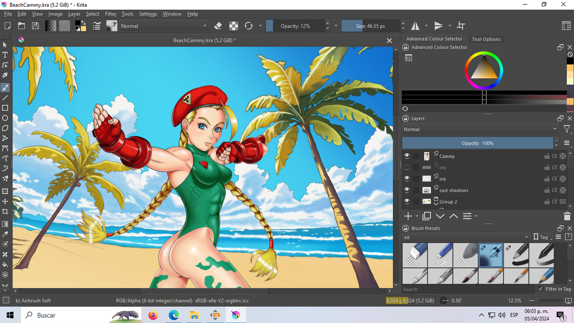Toggle vertical mirror tool

tap(439, 26)
